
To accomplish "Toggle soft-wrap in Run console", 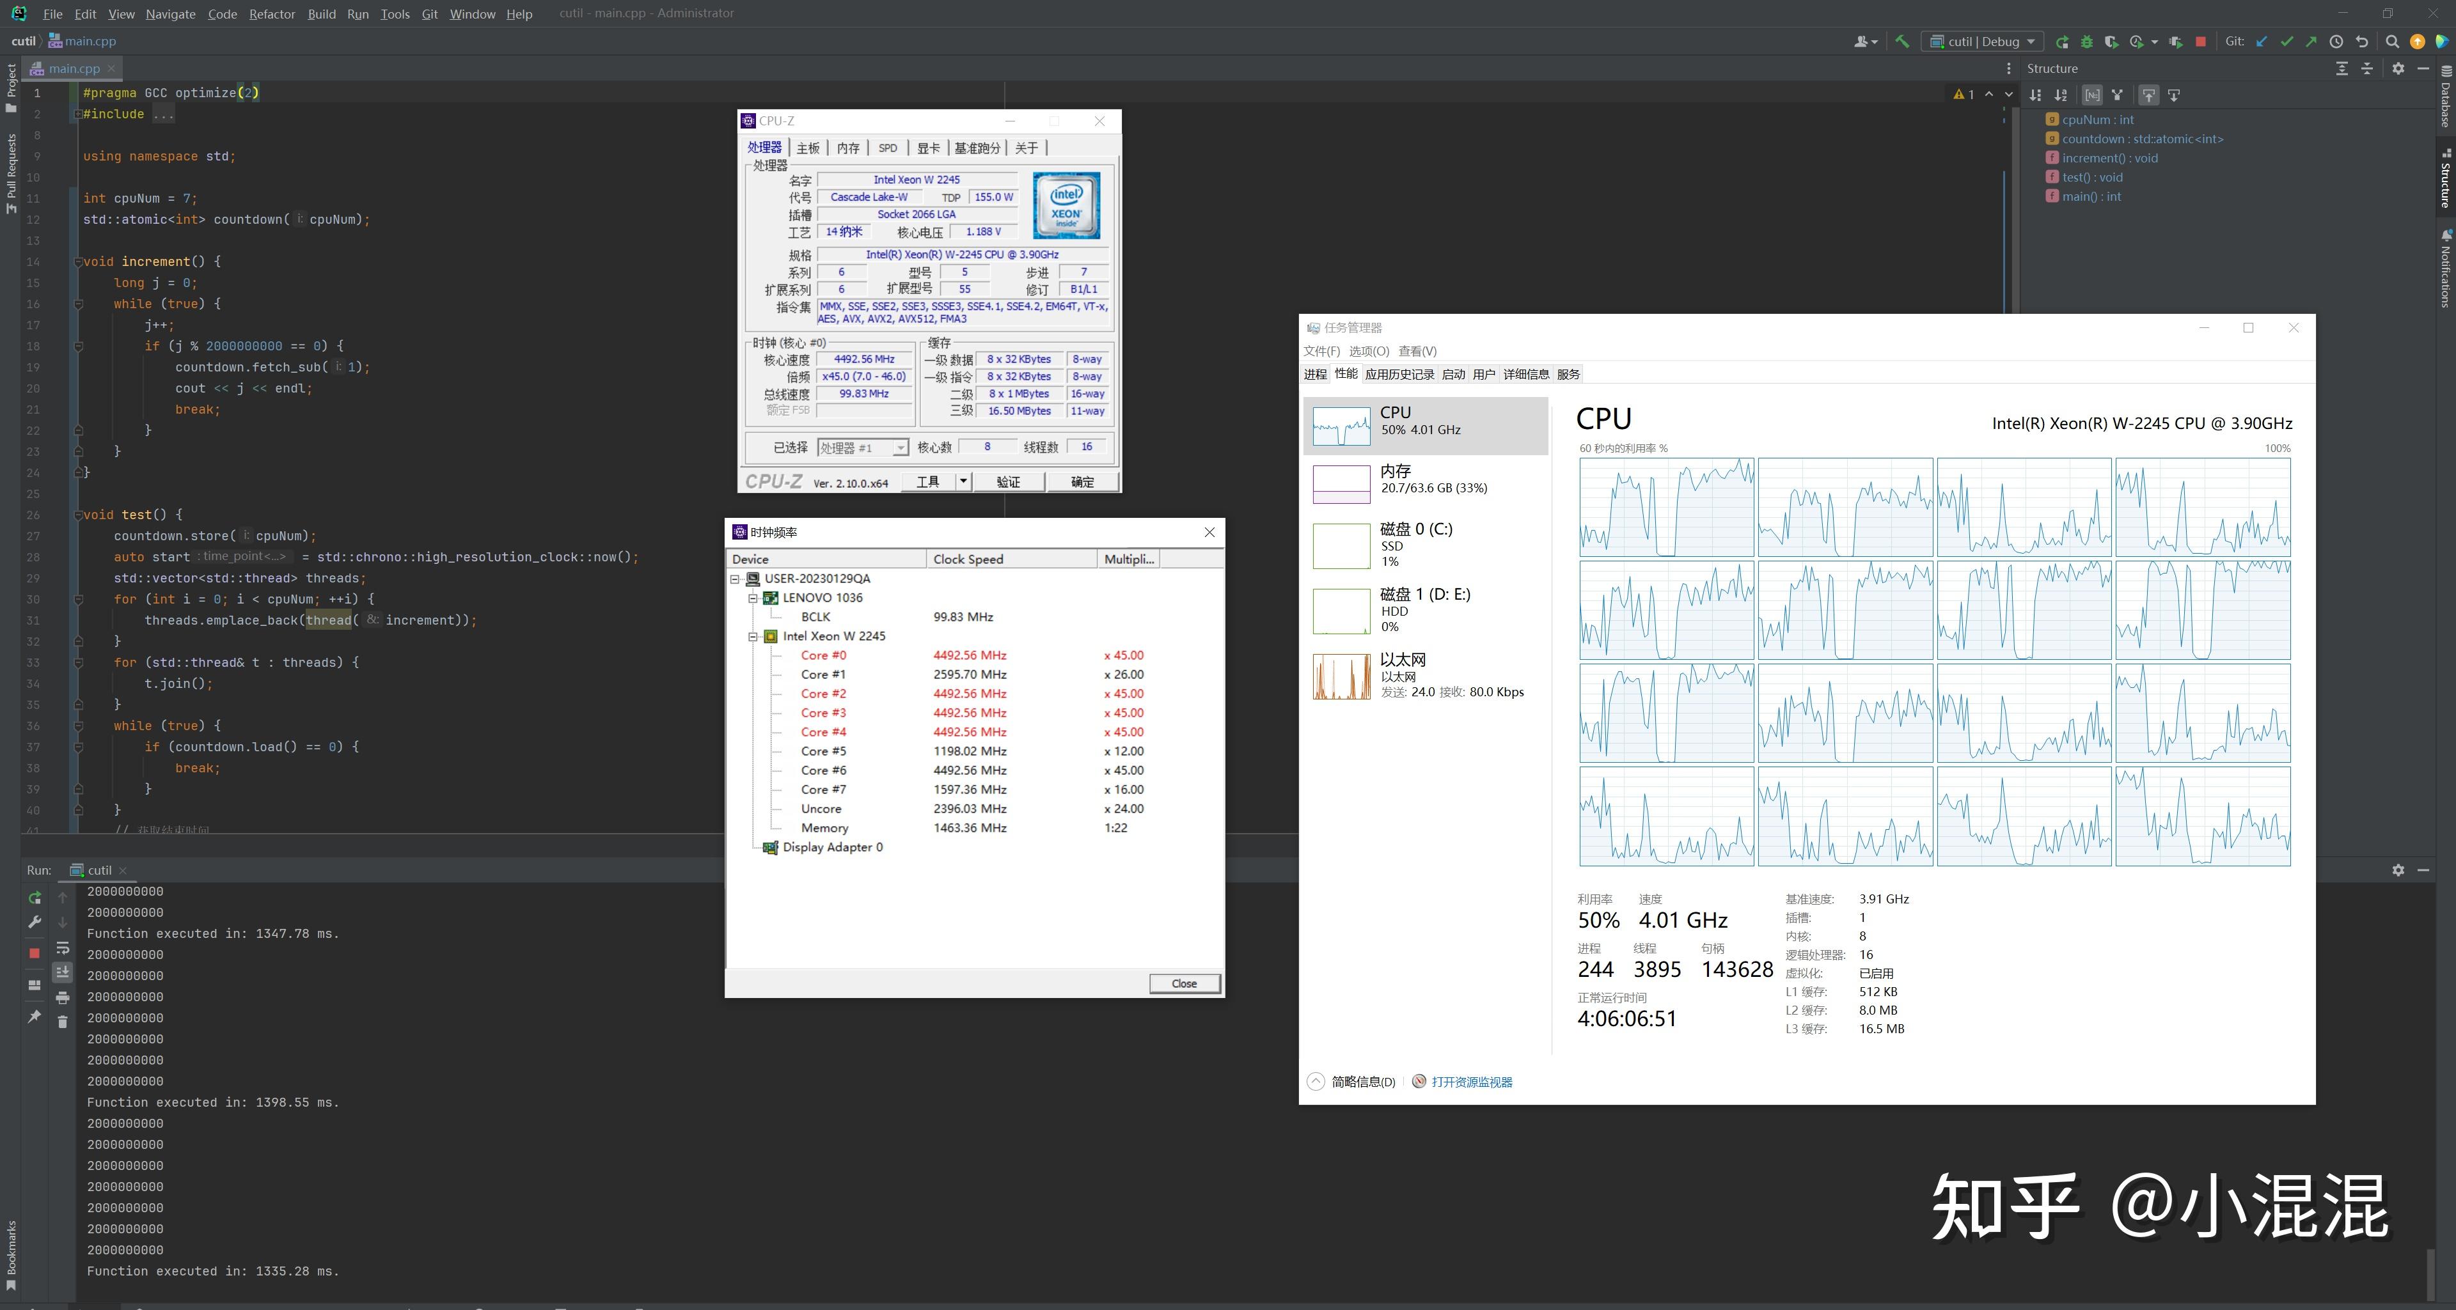I will pyautogui.click(x=63, y=948).
